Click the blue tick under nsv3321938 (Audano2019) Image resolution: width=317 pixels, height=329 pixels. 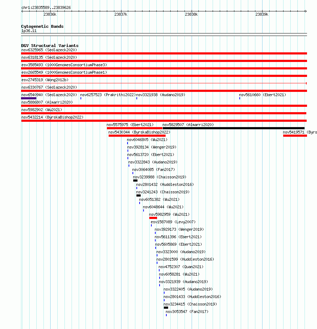(137, 98)
